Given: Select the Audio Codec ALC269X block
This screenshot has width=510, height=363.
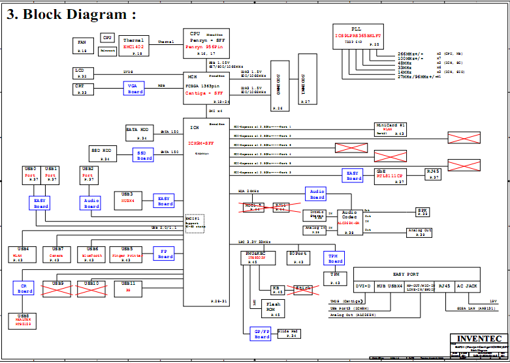Looking at the screenshot, I should (x=350, y=222).
